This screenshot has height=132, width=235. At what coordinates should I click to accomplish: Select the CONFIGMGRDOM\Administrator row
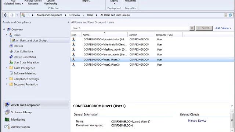152,40
